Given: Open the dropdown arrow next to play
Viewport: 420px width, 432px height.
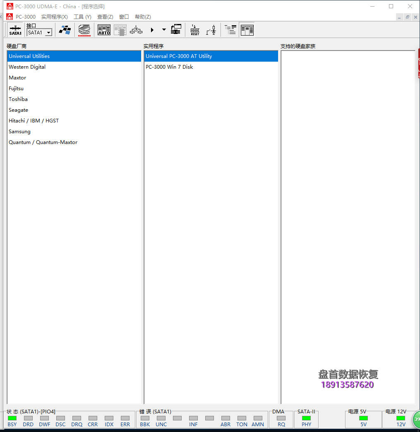Looking at the screenshot, I should [x=164, y=29].
